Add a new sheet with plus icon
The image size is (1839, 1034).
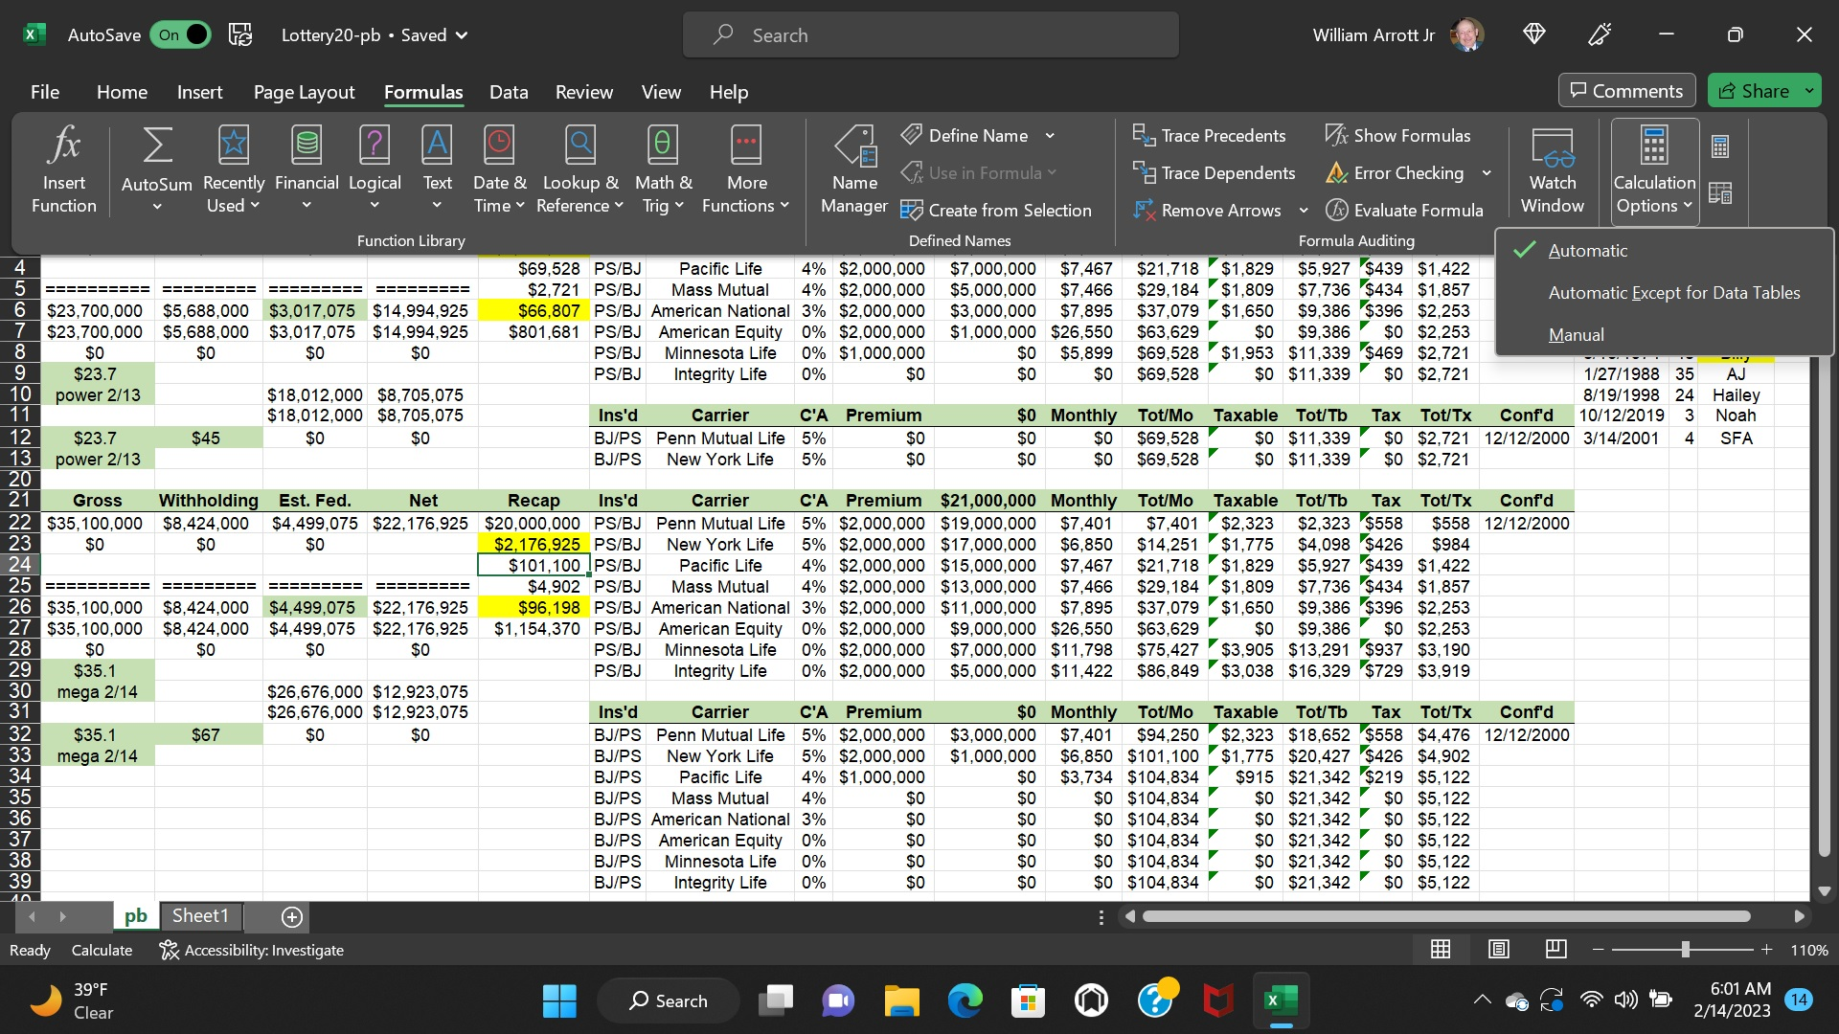click(x=292, y=917)
